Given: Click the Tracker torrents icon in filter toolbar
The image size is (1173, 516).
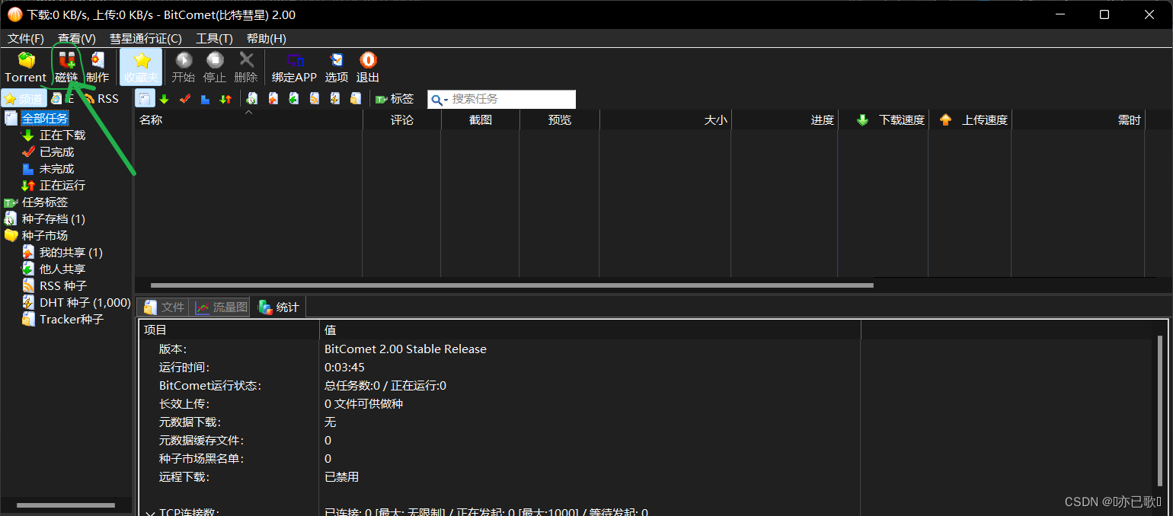Looking at the screenshot, I should coord(355,99).
